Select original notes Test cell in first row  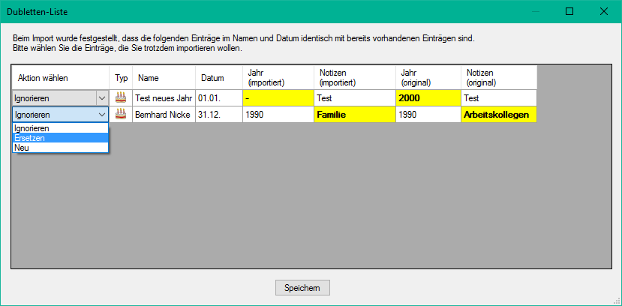499,98
